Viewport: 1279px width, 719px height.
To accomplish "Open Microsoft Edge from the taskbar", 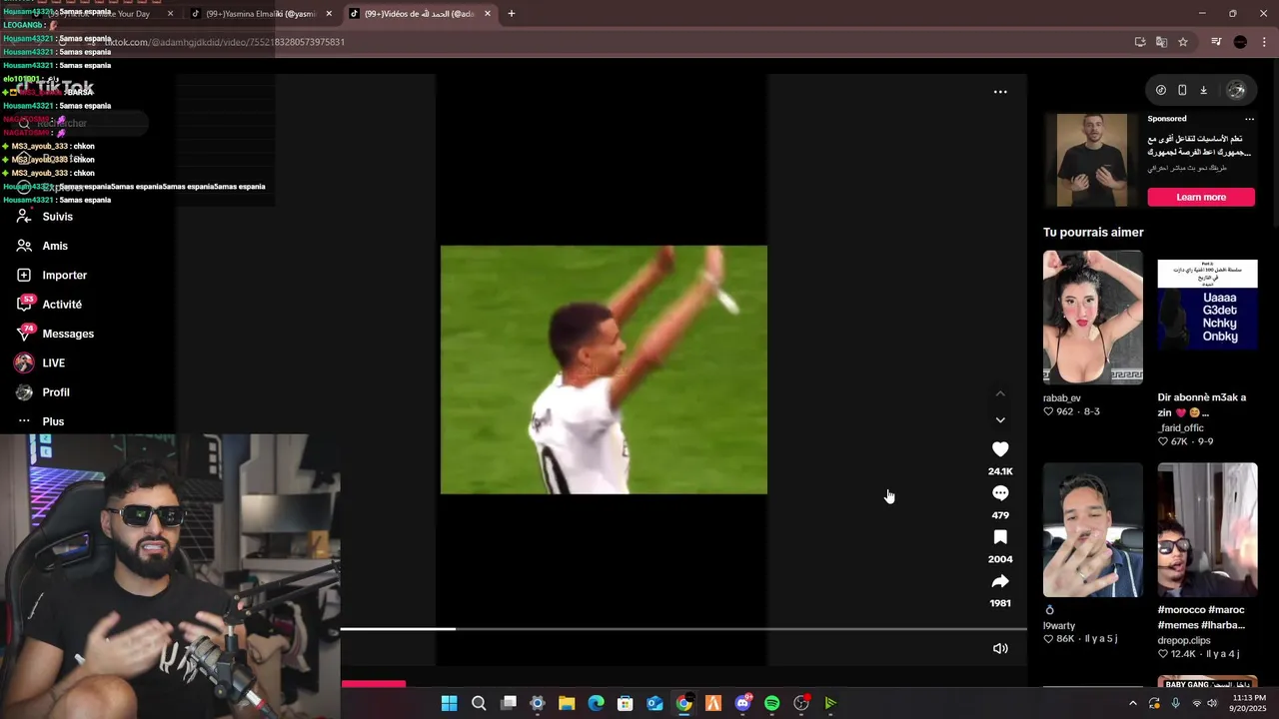I will [596, 703].
